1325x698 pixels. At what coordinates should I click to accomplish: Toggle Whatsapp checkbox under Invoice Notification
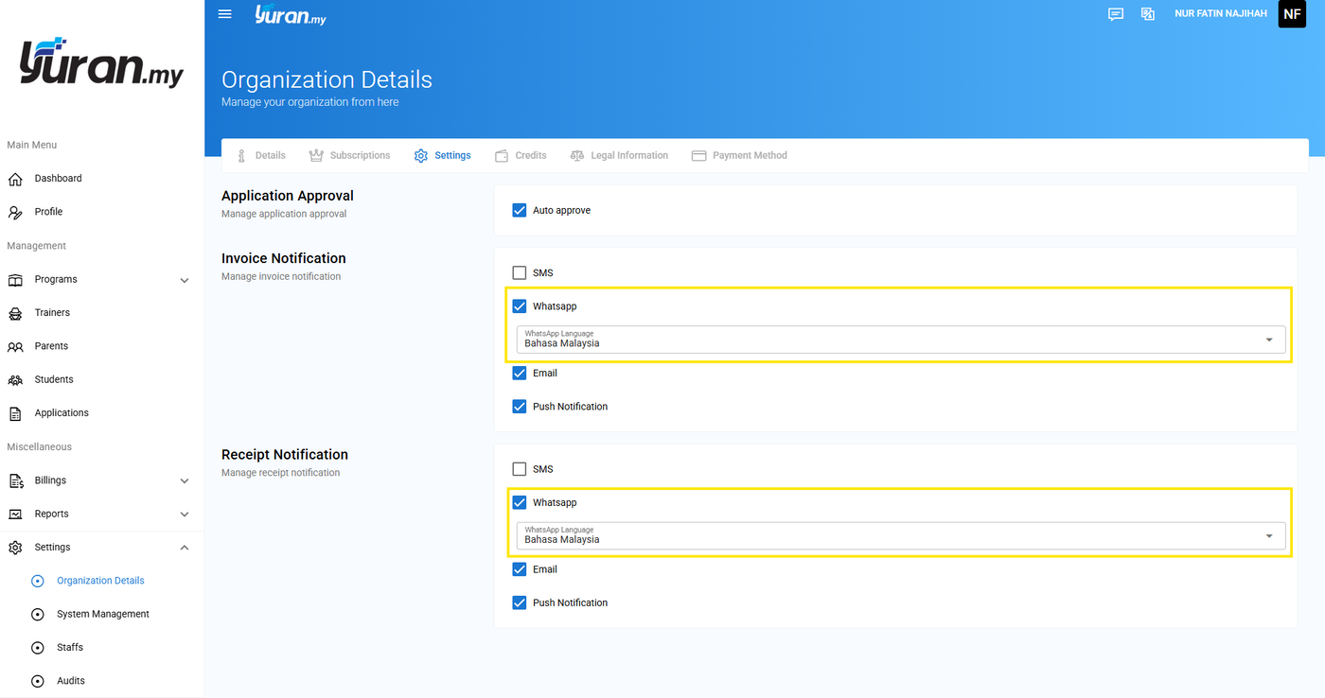point(519,306)
